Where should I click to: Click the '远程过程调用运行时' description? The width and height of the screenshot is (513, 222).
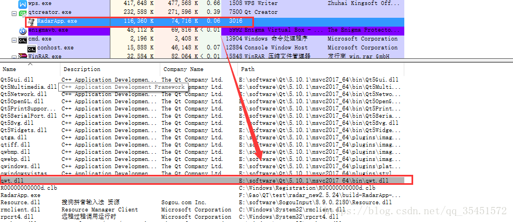(x=89, y=216)
